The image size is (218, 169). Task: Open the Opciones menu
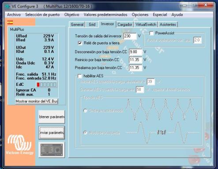tap(140, 15)
